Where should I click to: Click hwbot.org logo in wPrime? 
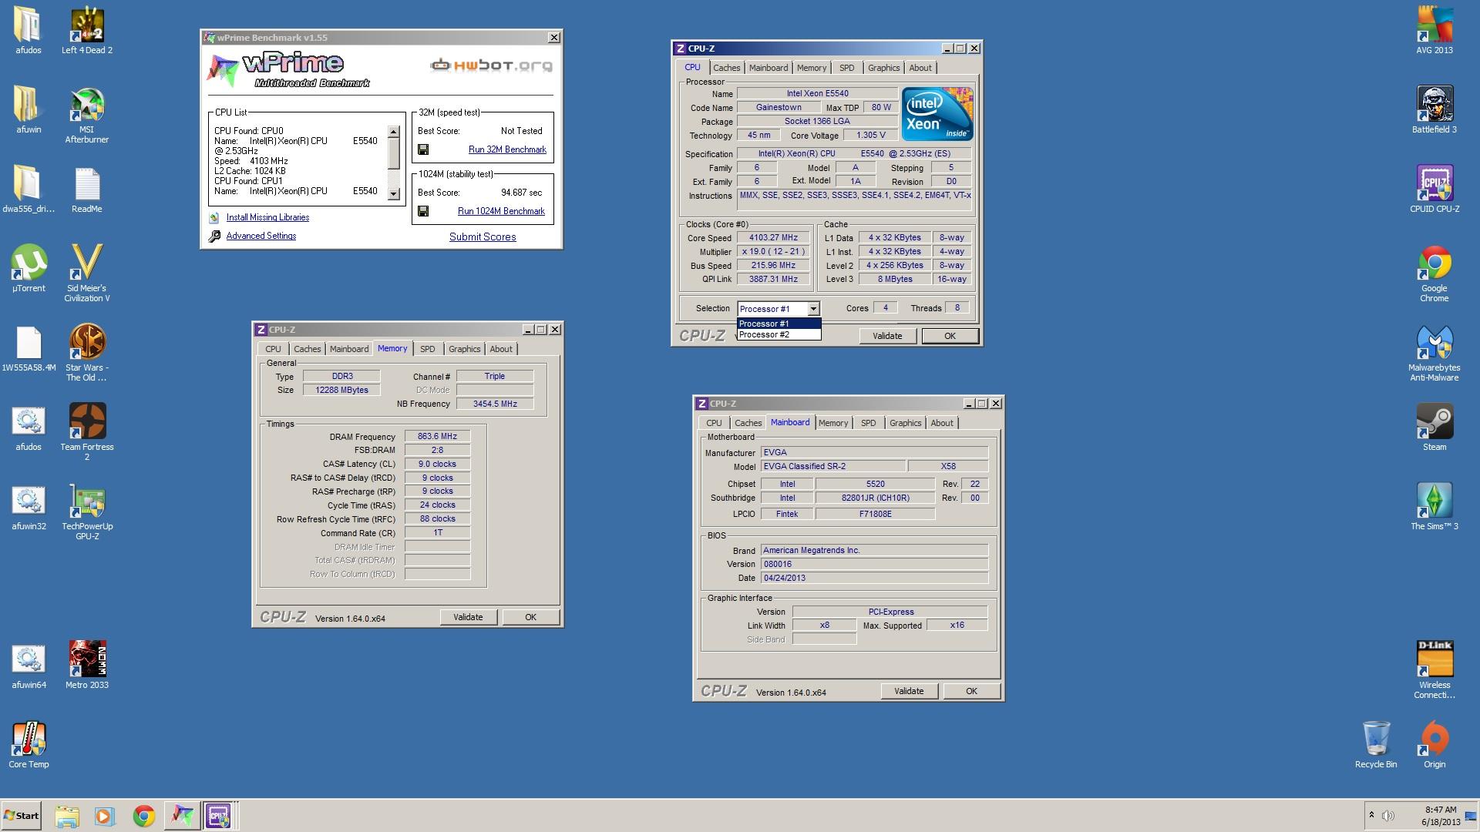click(x=491, y=65)
